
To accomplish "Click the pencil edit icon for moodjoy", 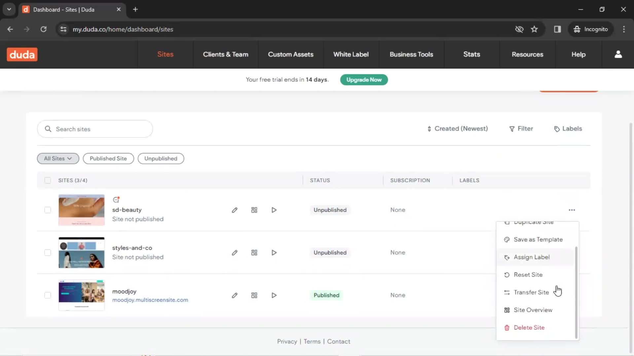I will tap(234, 295).
